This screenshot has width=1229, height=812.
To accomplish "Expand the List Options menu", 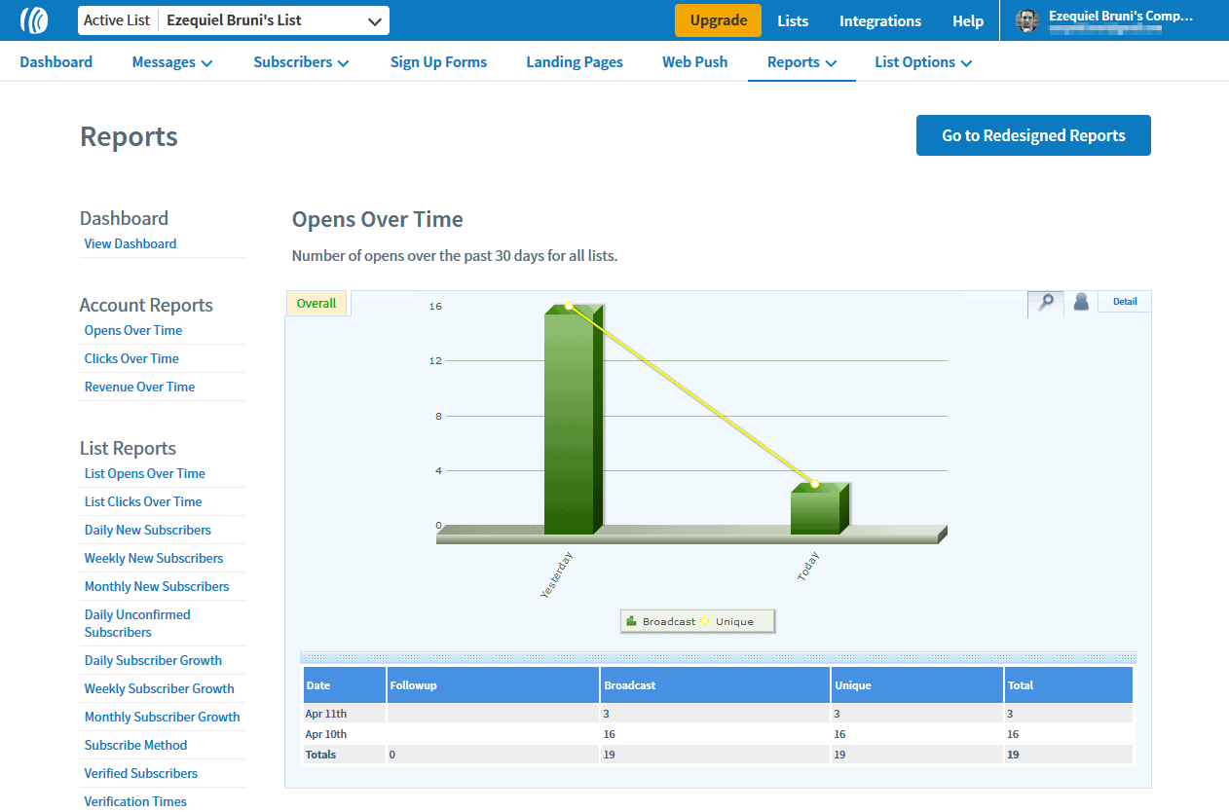I will coord(921,61).
